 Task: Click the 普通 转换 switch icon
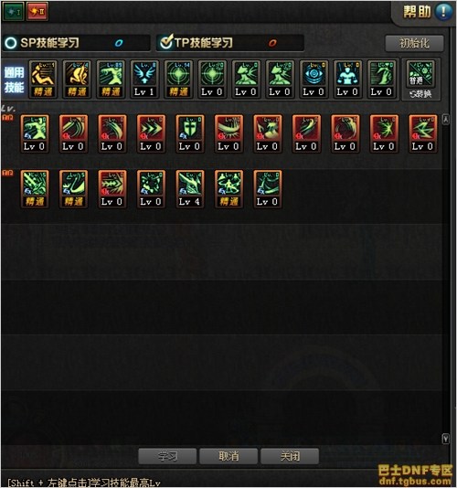coord(420,80)
